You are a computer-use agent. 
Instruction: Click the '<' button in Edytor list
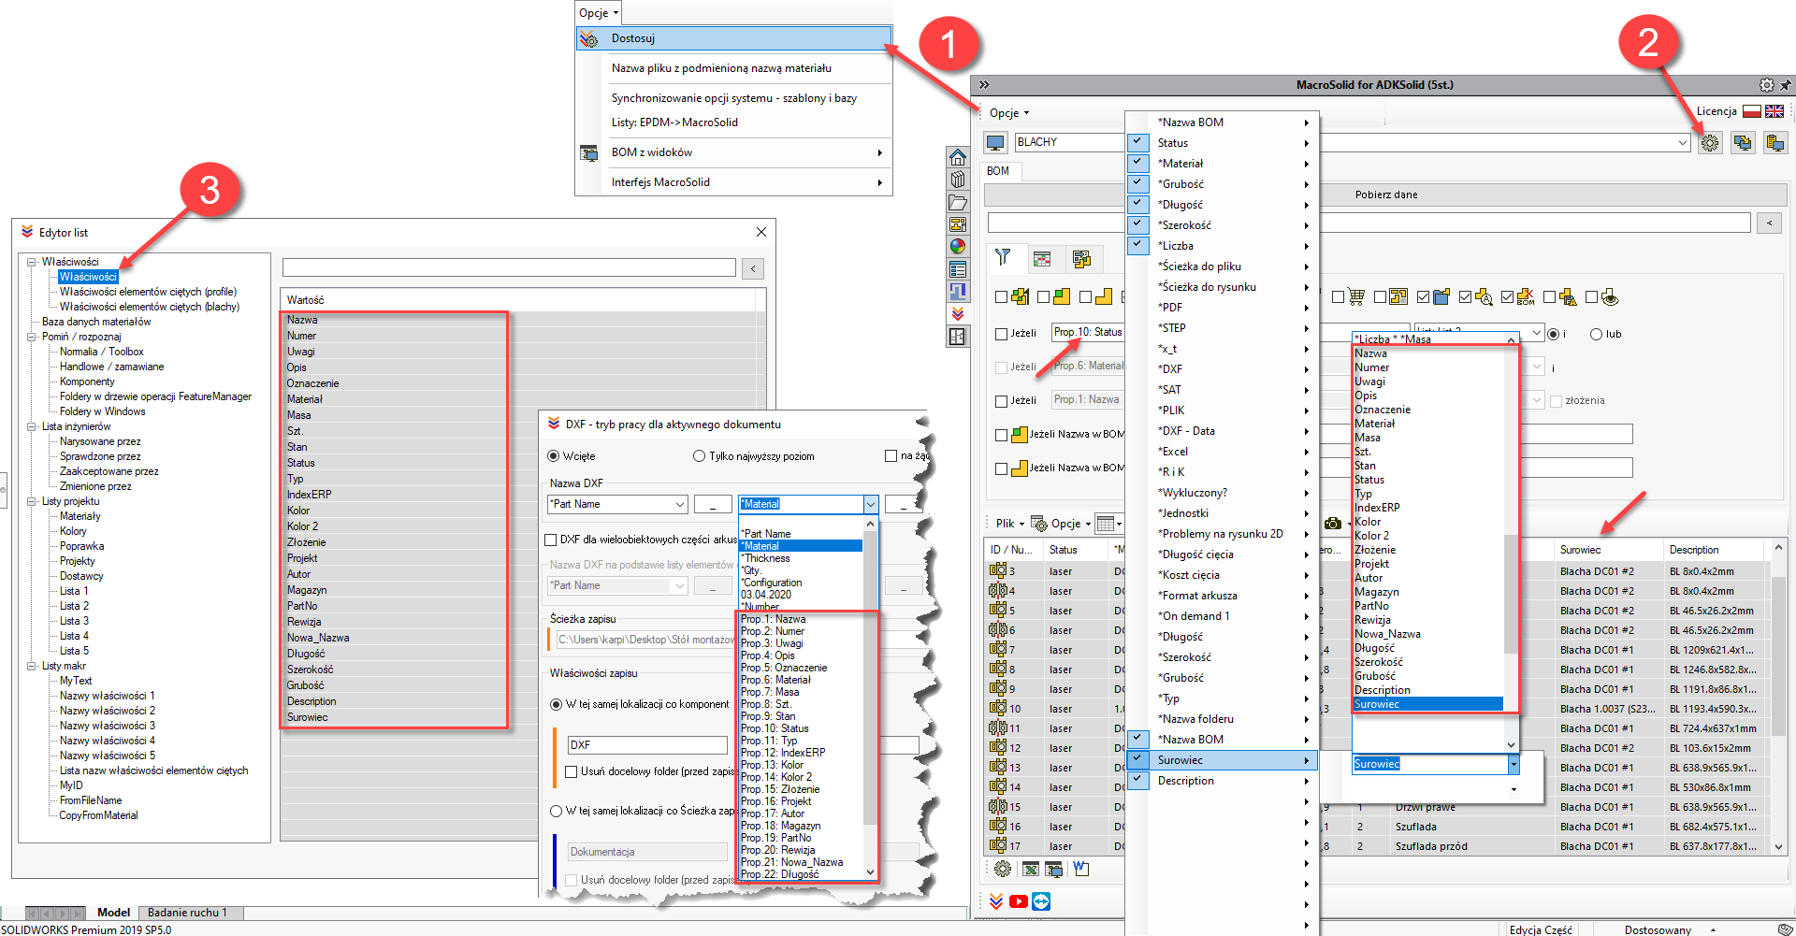point(754,269)
